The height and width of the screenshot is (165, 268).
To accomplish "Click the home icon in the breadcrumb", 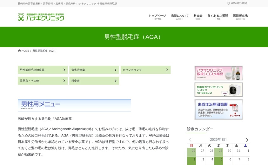I will 19,51.
